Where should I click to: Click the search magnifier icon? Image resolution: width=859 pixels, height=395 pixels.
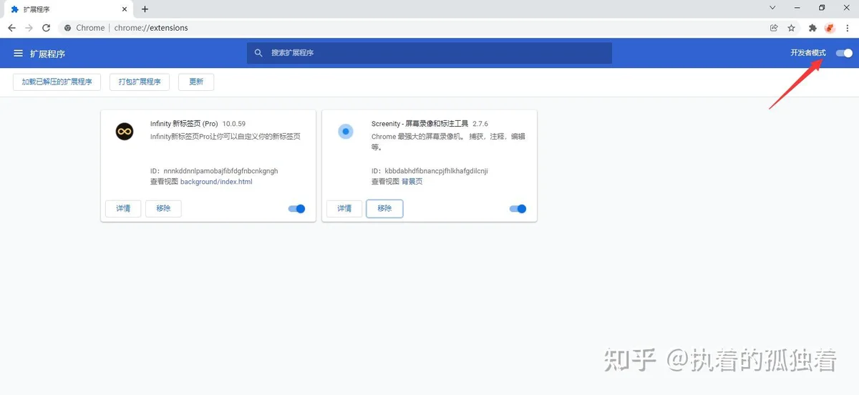click(x=259, y=53)
